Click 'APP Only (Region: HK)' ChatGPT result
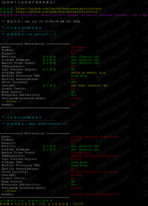Viewport: 148px width, 206px height. (x=90, y=85)
